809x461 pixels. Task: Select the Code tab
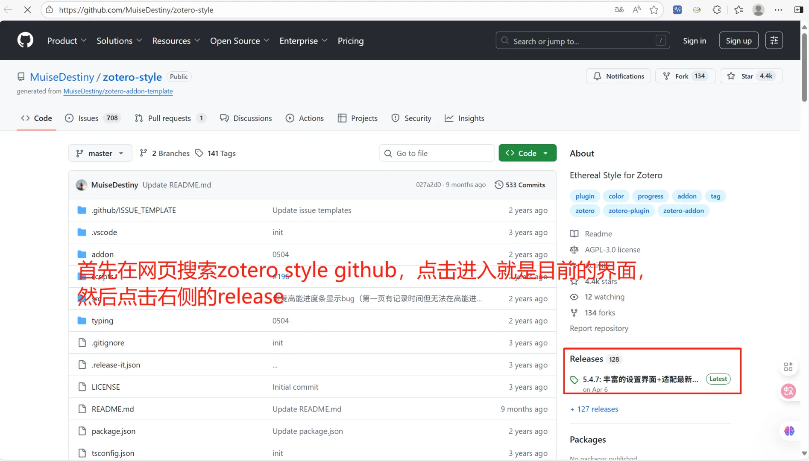[x=36, y=118]
